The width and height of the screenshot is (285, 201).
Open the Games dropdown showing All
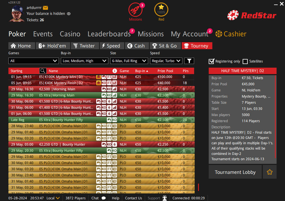tap(34, 61)
